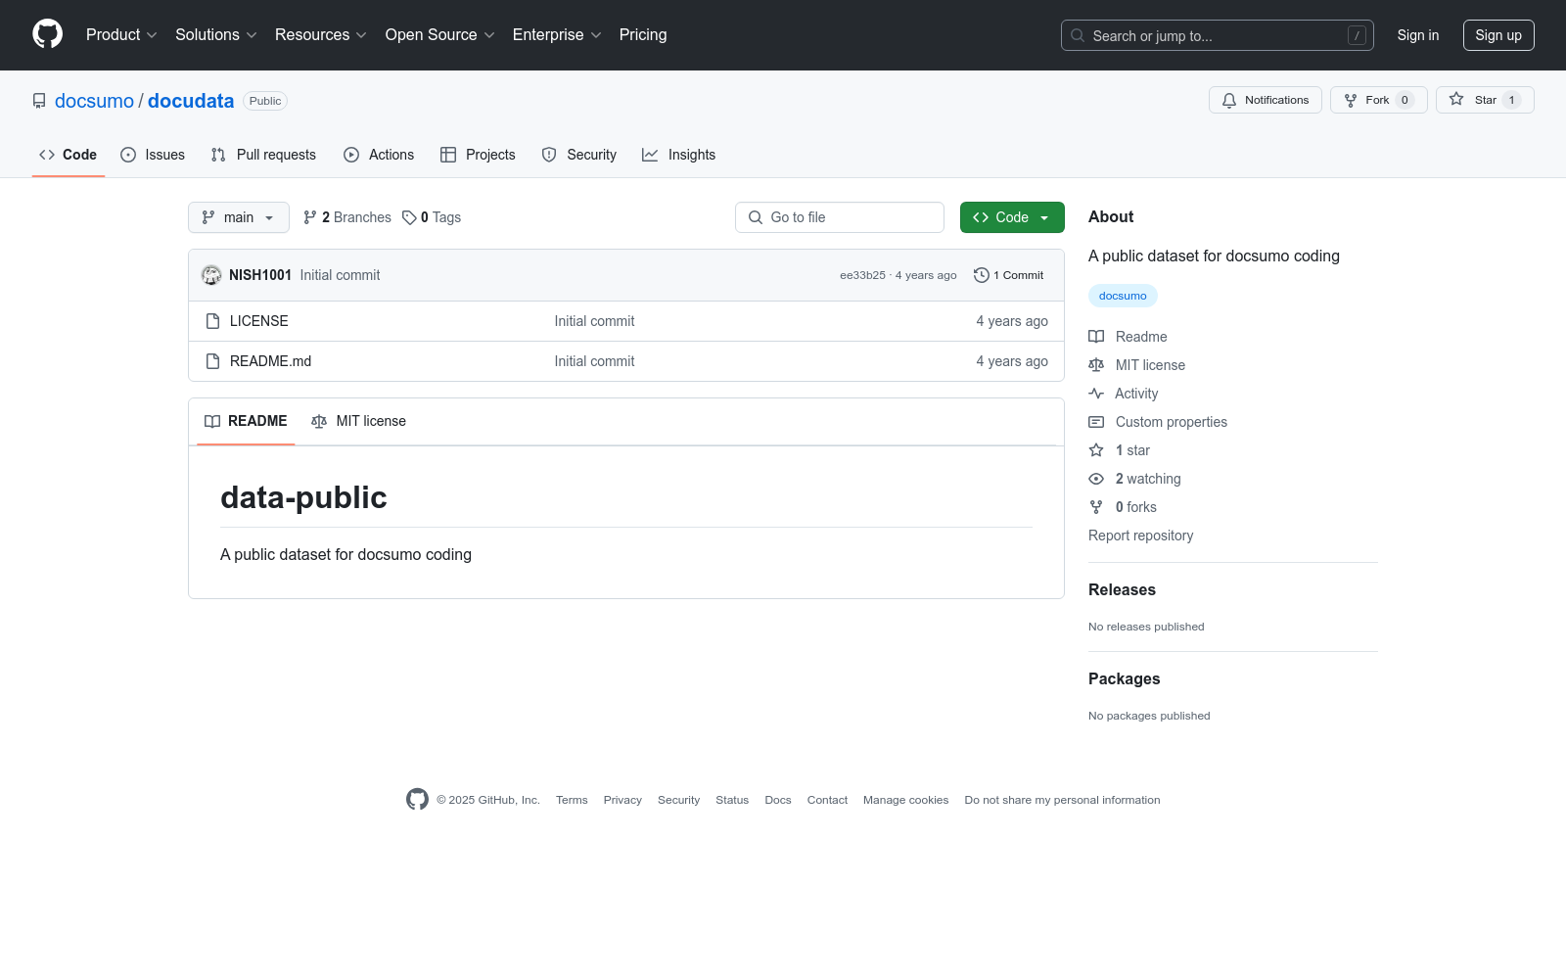This screenshot has width=1566, height=979.
Task: Open the green Code dropdown button
Action: 1012,217
